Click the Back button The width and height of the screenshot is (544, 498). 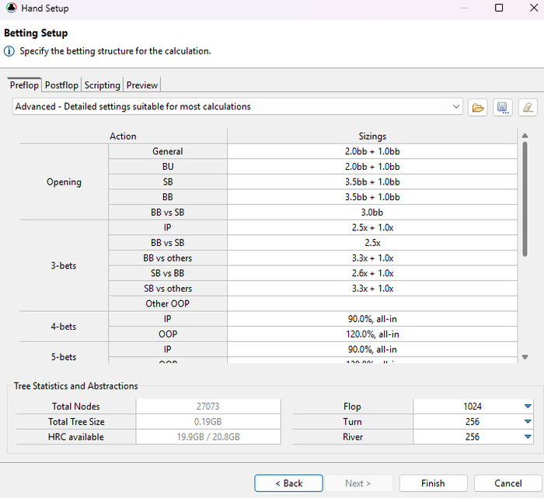click(288, 483)
